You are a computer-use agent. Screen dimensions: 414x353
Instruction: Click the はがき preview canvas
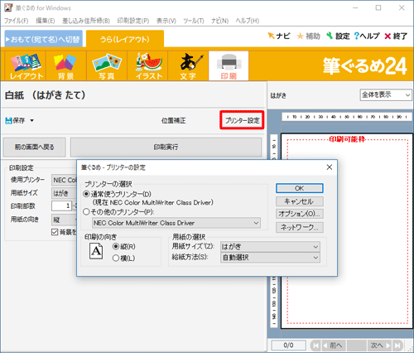coord(347,231)
